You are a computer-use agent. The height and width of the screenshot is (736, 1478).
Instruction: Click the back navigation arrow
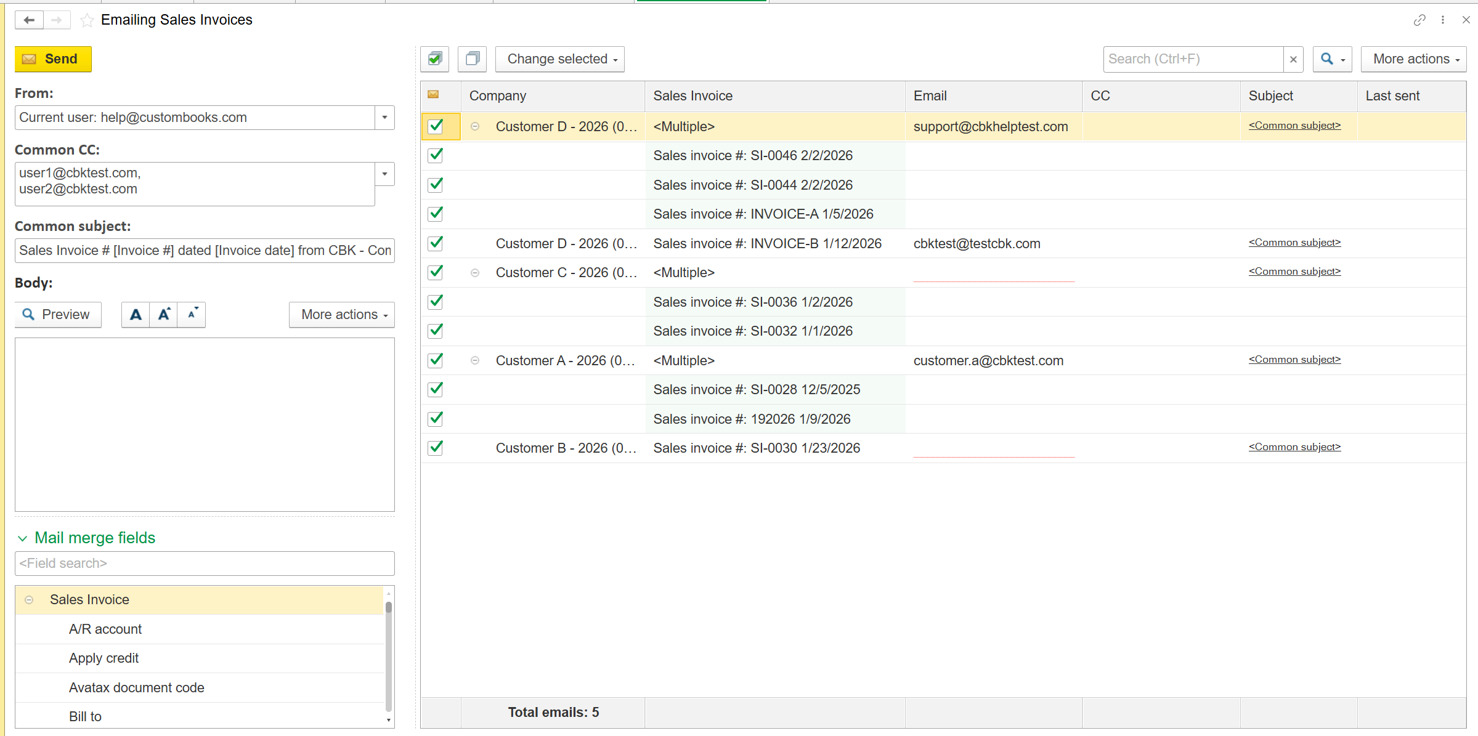(29, 20)
